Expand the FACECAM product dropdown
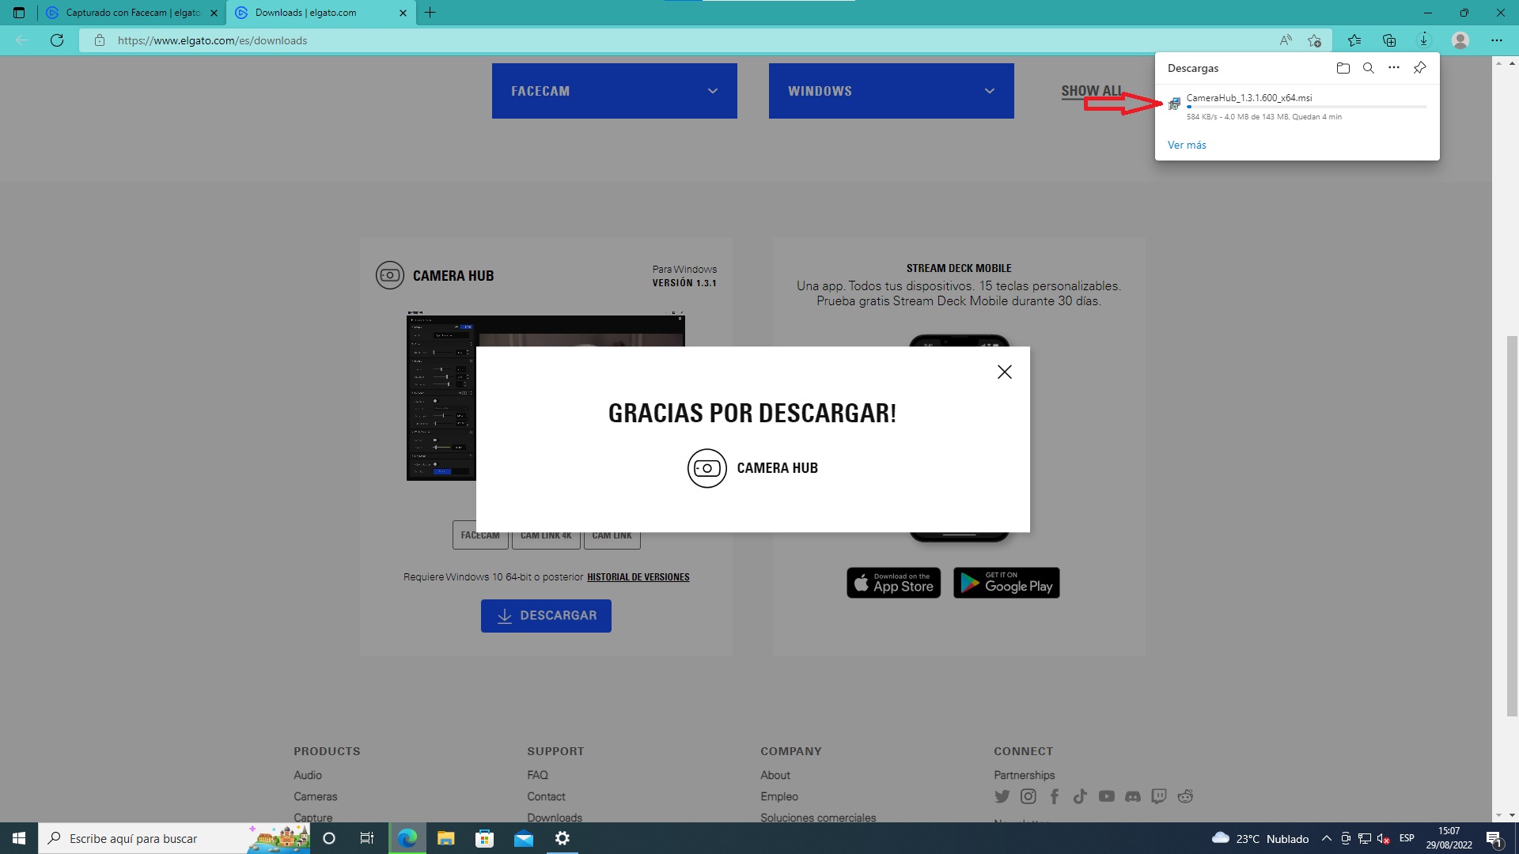The image size is (1519, 854). point(614,91)
